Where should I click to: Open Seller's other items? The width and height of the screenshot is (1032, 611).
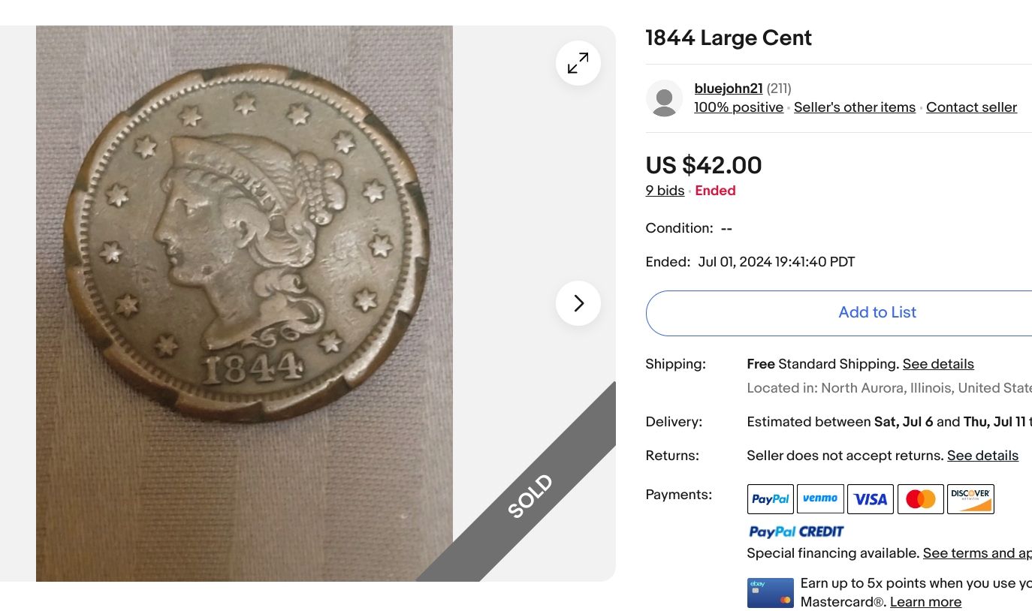click(x=854, y=107)
